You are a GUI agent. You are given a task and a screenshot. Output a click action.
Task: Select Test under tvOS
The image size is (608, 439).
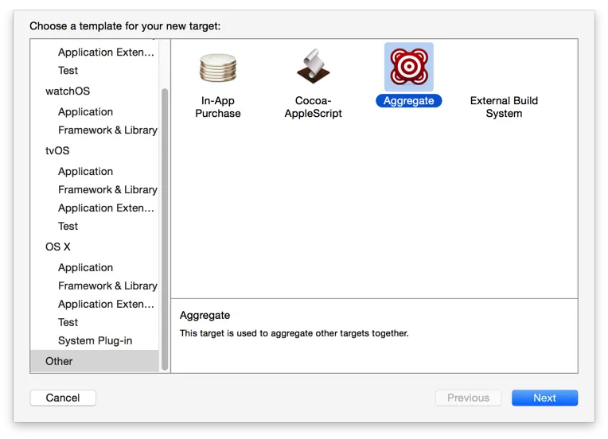pyautogui.click(x=68, y=227)
